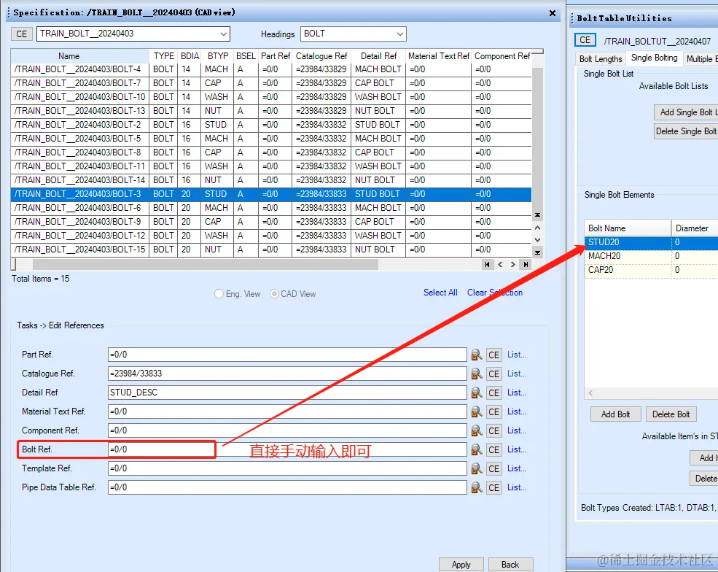Select MACH20 in Single Bolt Elements list
The height and width of the screenshot is (572, 718).
coord(651,256)
